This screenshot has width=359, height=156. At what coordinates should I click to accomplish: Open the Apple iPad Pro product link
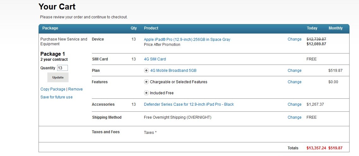pyautogui.click(x=187, y=40)
